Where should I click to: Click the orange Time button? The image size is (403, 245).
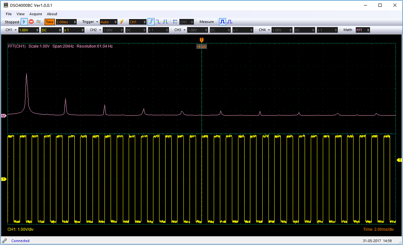(x=50, y=22)
